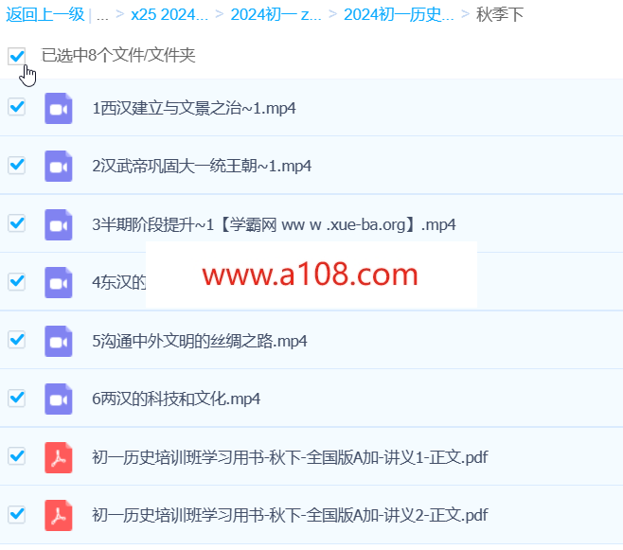Uncheck checkbox for 讲义1-正文.pdf
The image size is (623, 550).
17,456
